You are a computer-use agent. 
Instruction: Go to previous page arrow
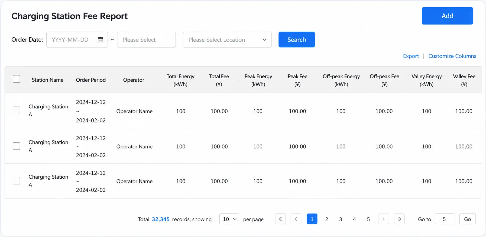click(296, 219)
